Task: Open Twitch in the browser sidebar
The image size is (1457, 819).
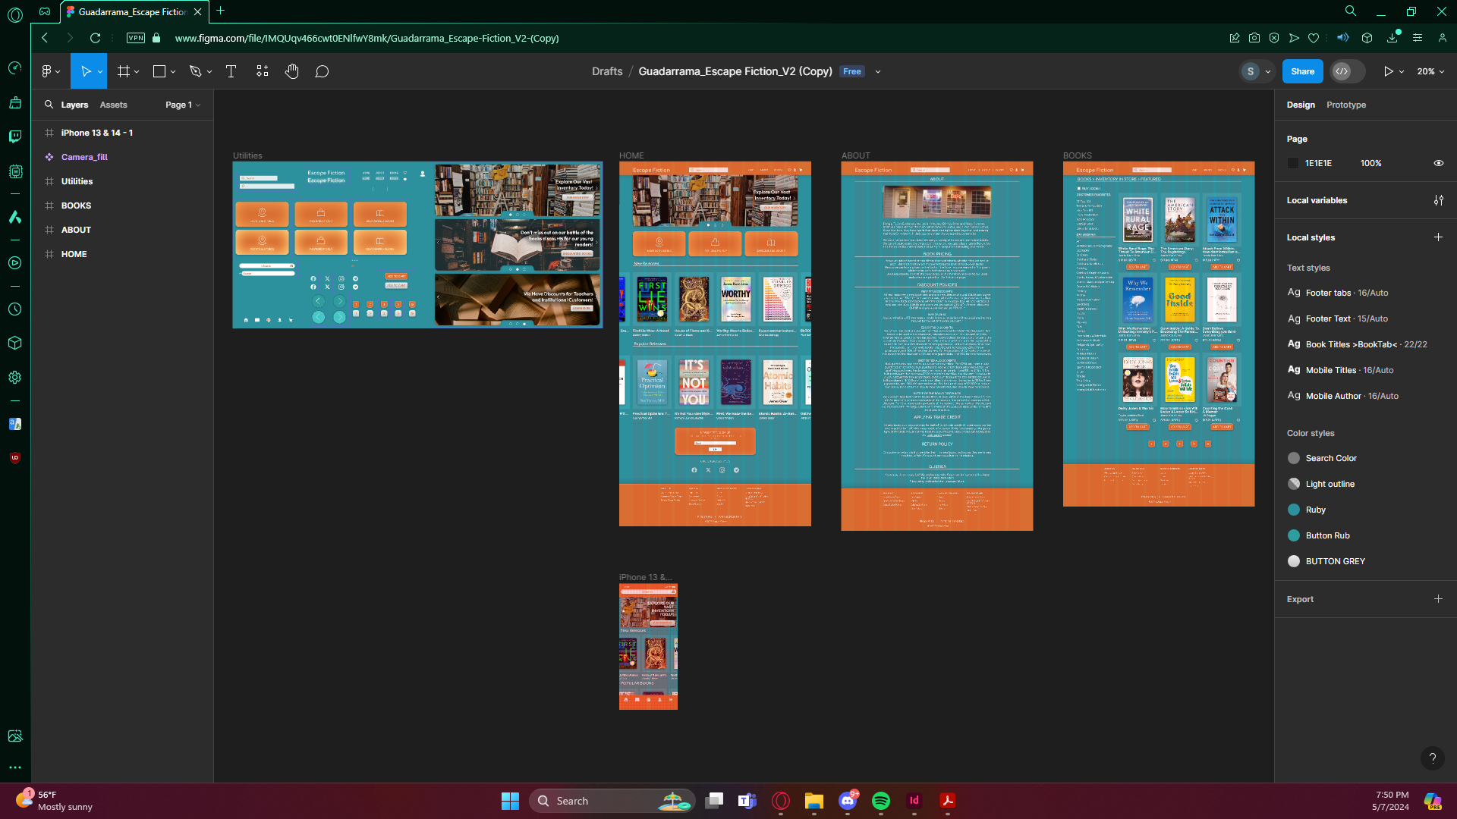Action: (15, 136)
